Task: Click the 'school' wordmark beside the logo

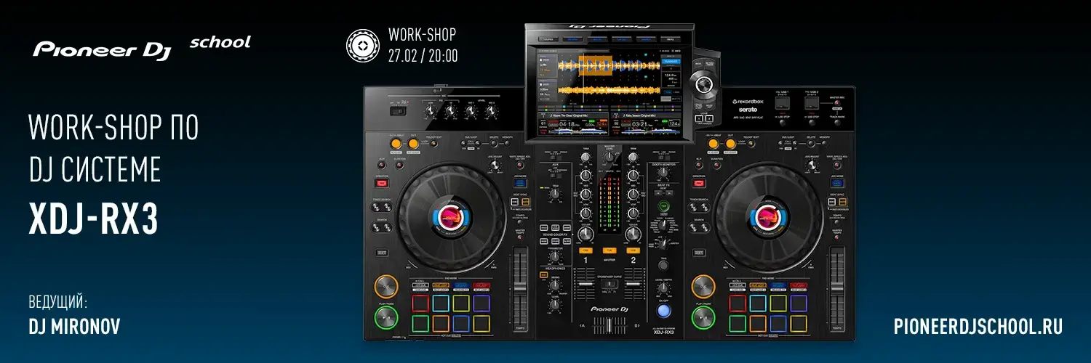Action: pyautogui.click(x=220, y=42)
